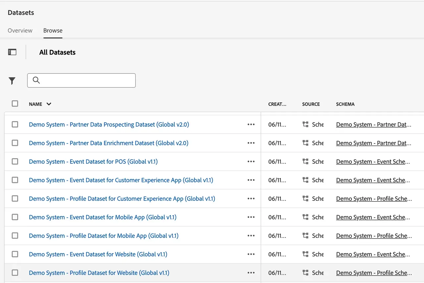Open the filter funnel icon
424x283 pixels.
tap(12, 81)
